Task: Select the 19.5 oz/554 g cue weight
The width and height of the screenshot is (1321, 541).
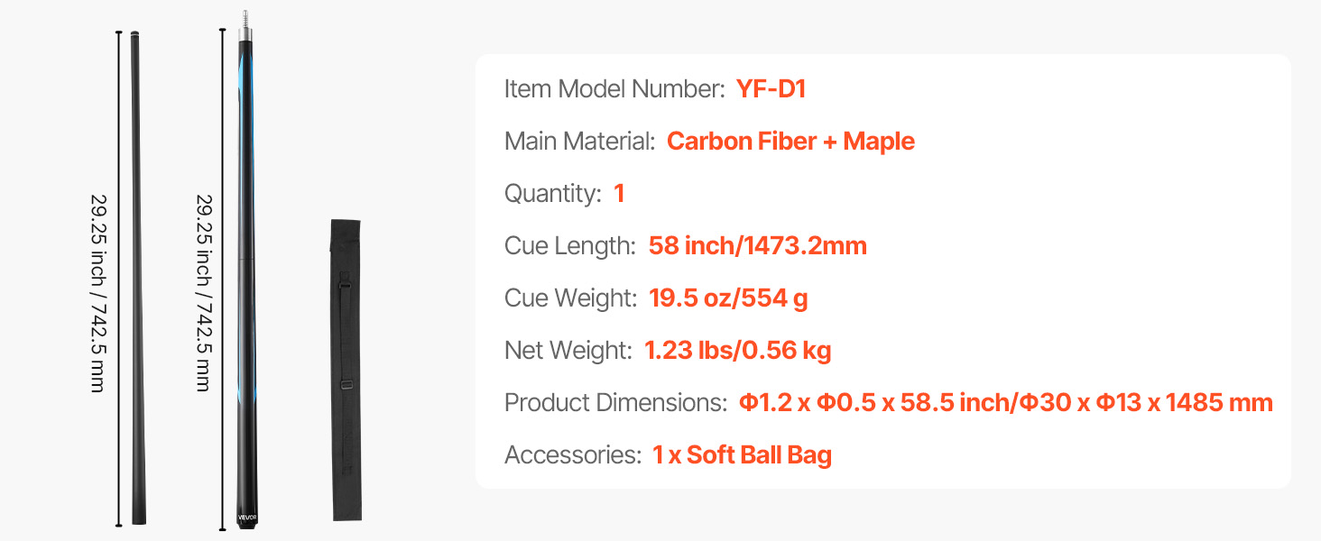Action: point(728,298)
